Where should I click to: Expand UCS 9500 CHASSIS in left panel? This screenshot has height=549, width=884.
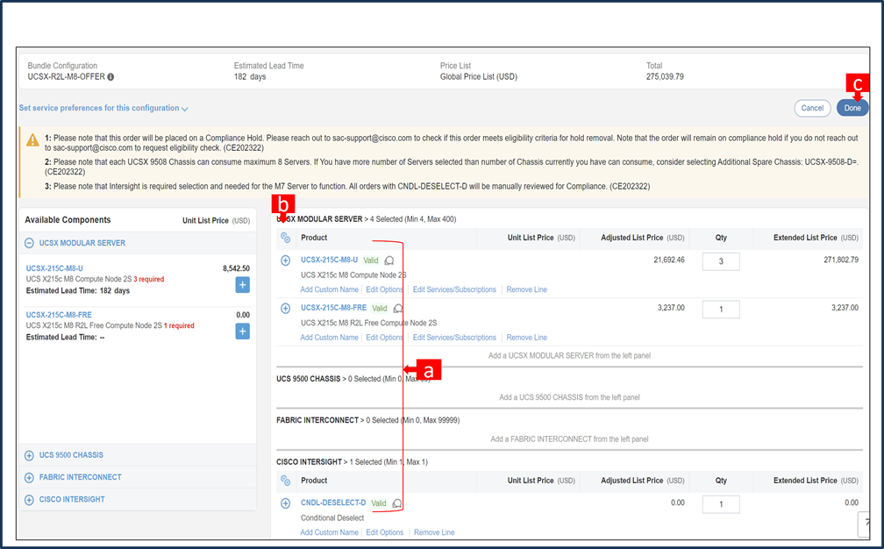click(29, 455)
